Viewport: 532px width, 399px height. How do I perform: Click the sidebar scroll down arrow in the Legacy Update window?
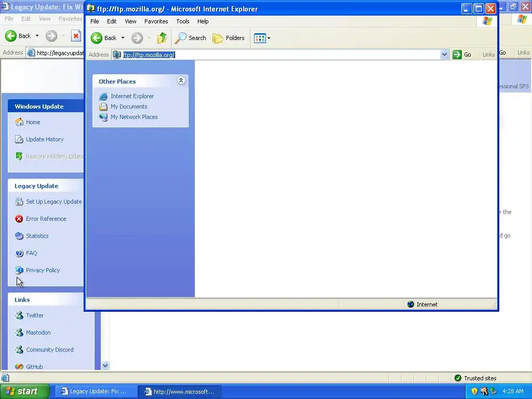[105, 365]
